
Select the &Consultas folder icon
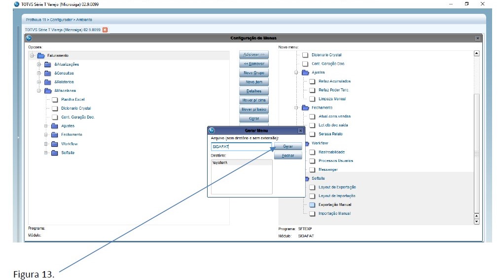coord(48,73)
